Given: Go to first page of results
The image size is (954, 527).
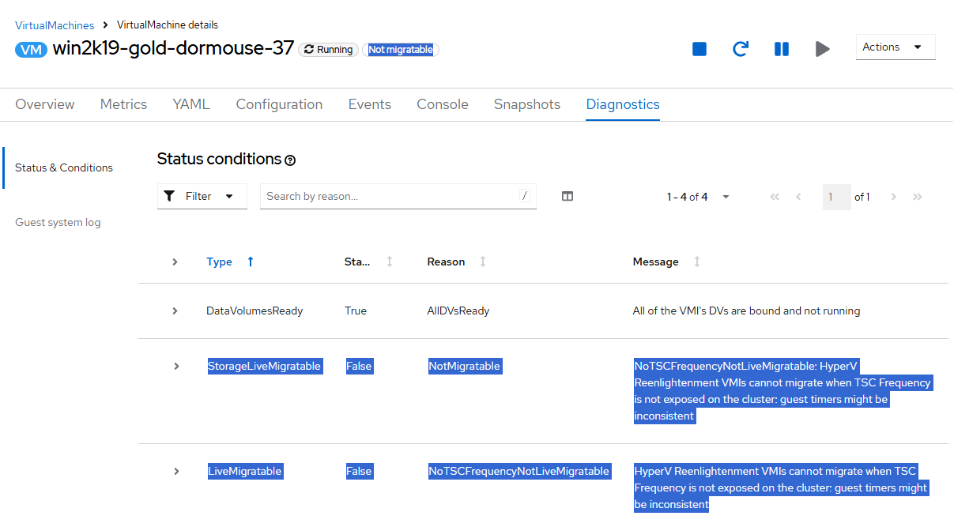Looking at the screenshot, I should coord(775,197).
